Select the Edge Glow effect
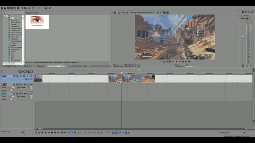 pos(14,39)
